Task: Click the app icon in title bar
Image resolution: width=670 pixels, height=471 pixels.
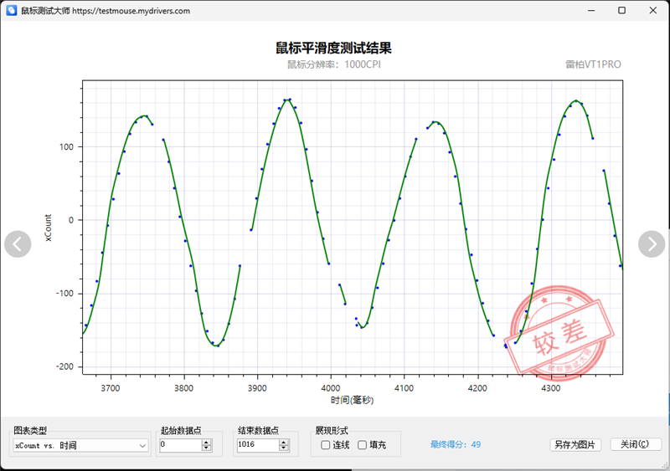Action: pos(12,11)
